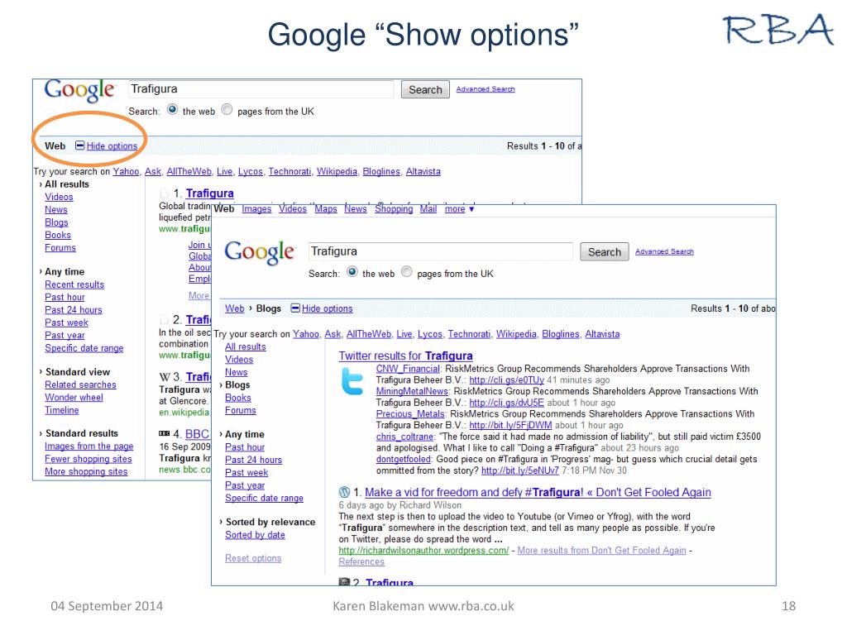
Task: Click References link under first blog result
Action: click(x=361, y=561)
